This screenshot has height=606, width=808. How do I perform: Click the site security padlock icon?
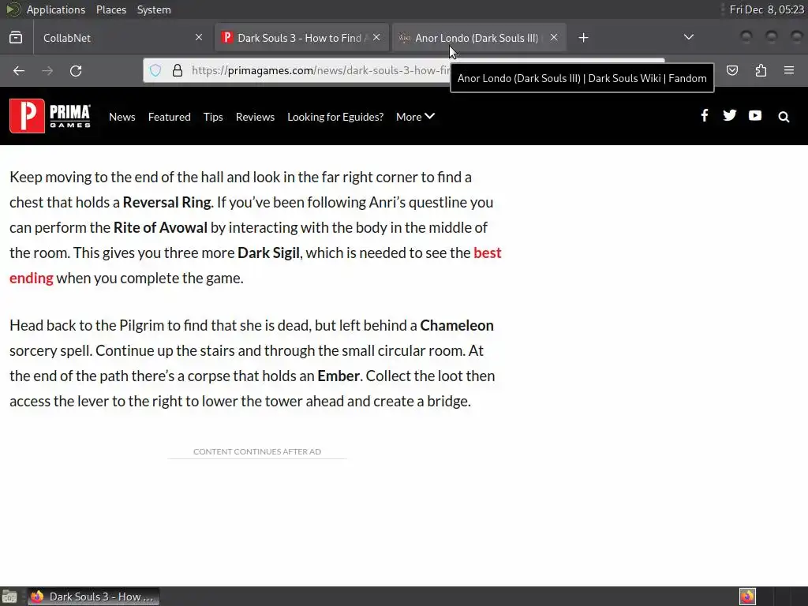pyautogui.click(x=178, y=70)
